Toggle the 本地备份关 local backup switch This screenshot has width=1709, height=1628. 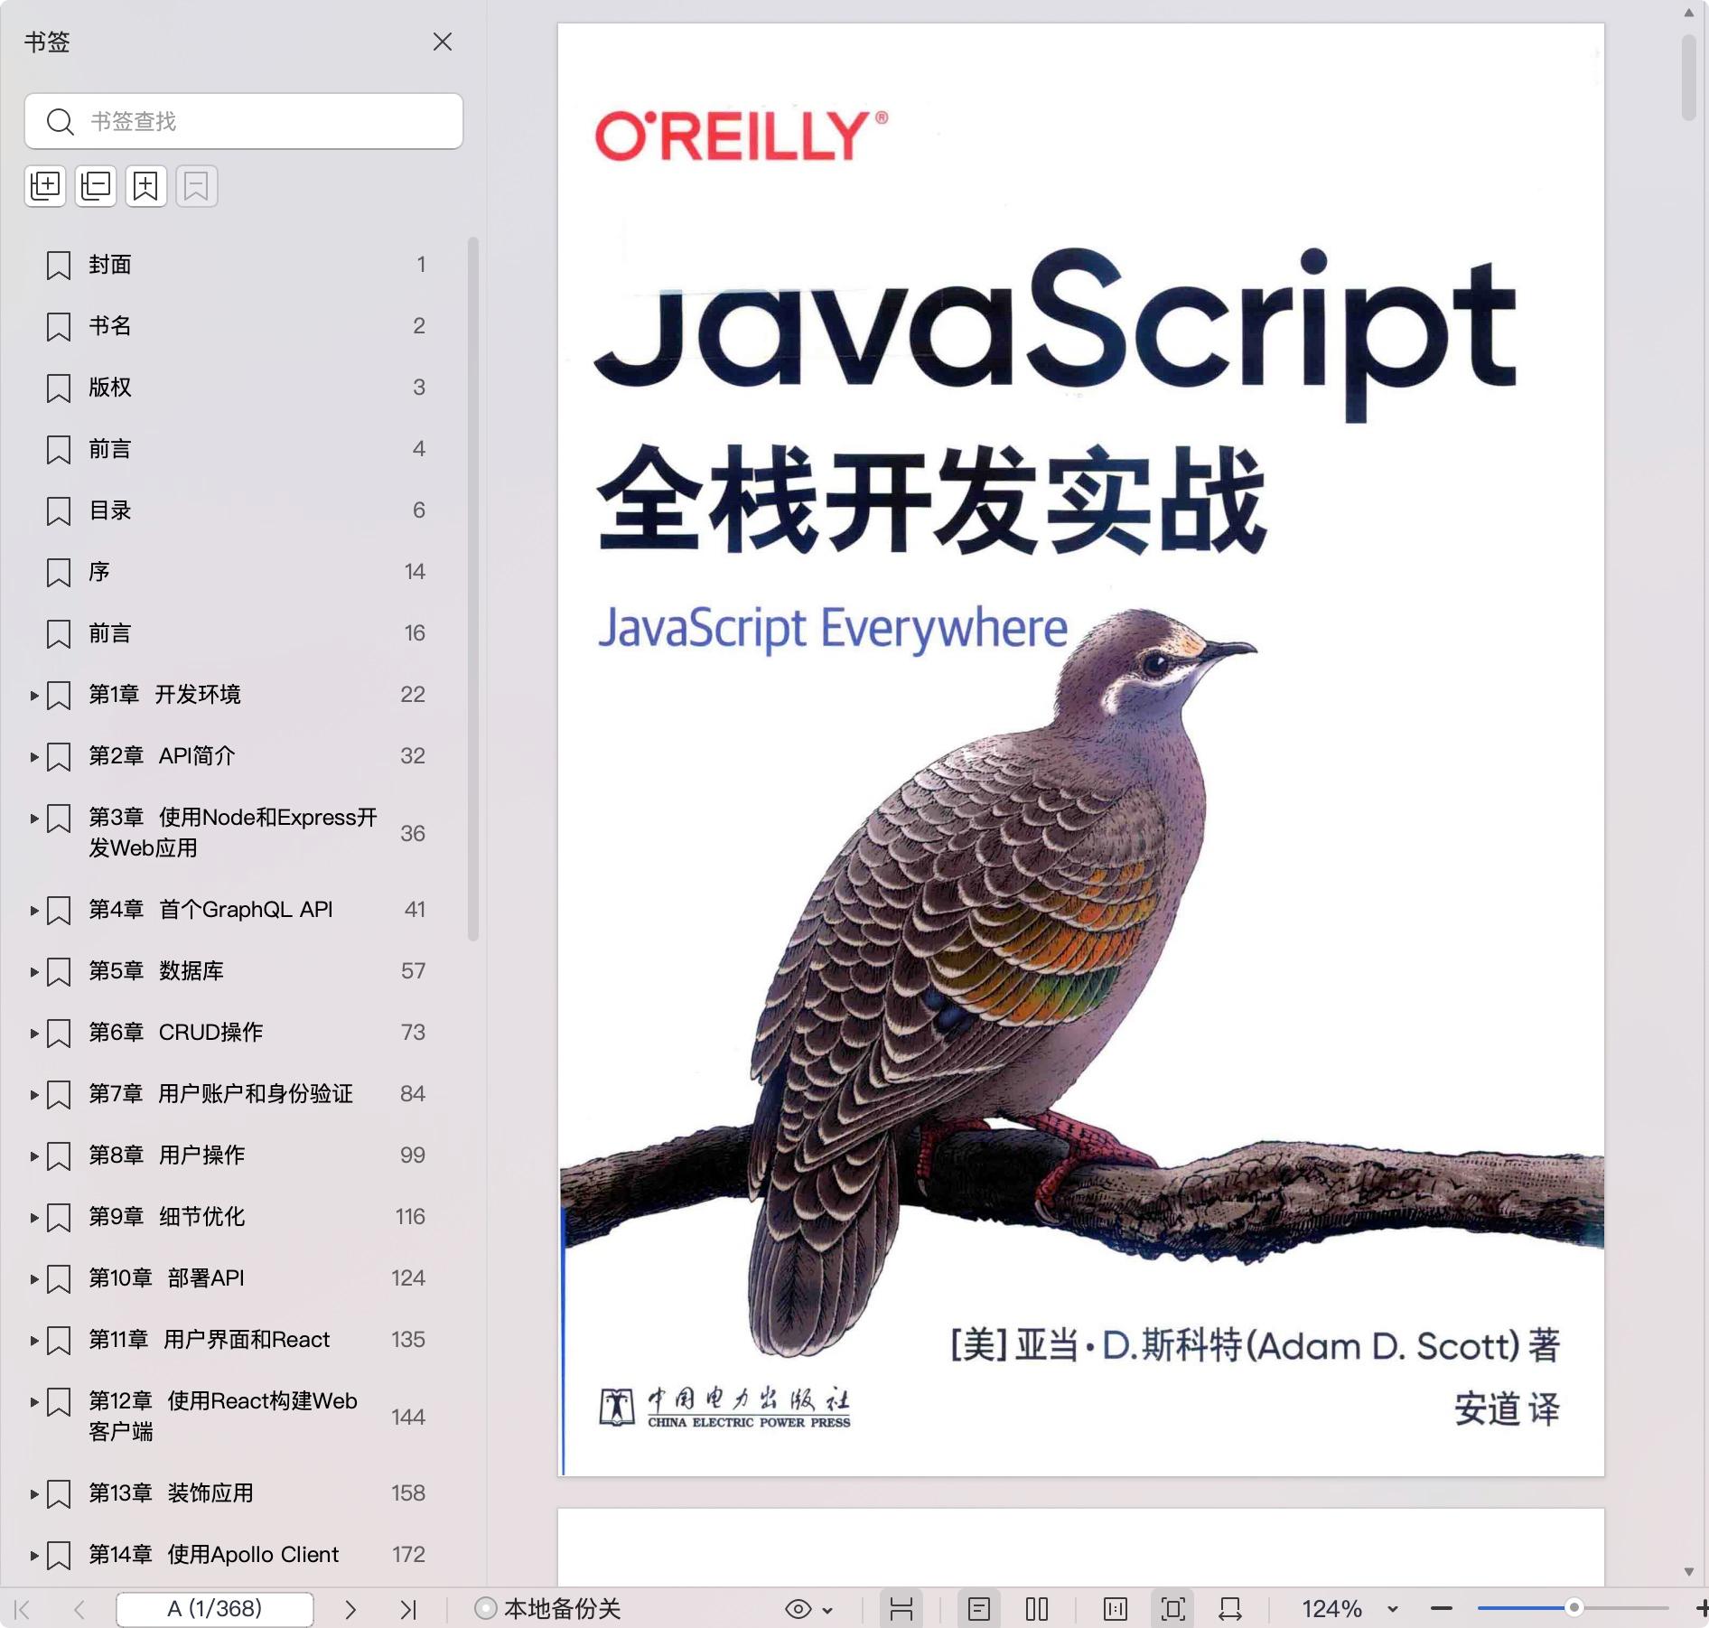(x=486, y=1609)
